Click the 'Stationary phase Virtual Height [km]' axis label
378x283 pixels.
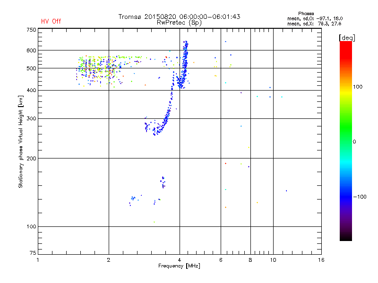pos(21,141)
